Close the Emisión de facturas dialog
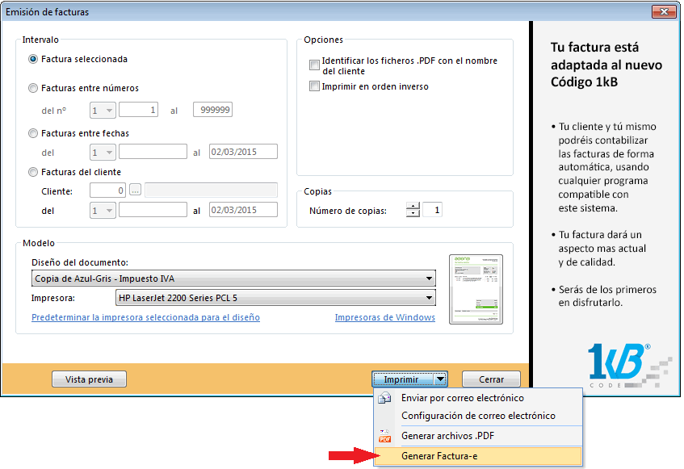Viewport: 684px width, 469px height. [664, 12]
